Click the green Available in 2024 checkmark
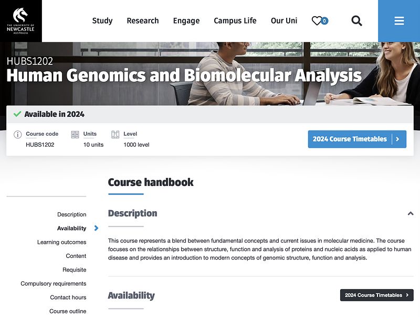420x317 pixels. click(17, 114)
